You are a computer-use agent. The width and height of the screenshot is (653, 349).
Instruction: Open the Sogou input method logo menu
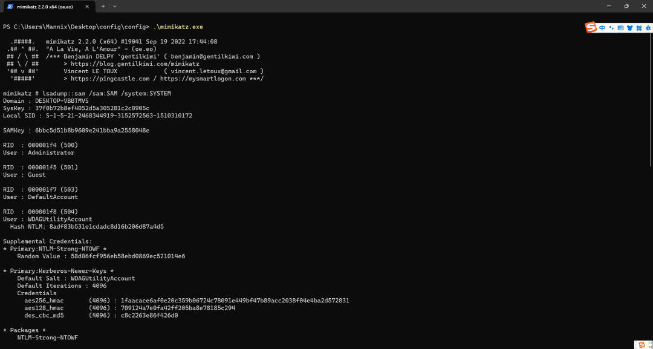(591, 27)
